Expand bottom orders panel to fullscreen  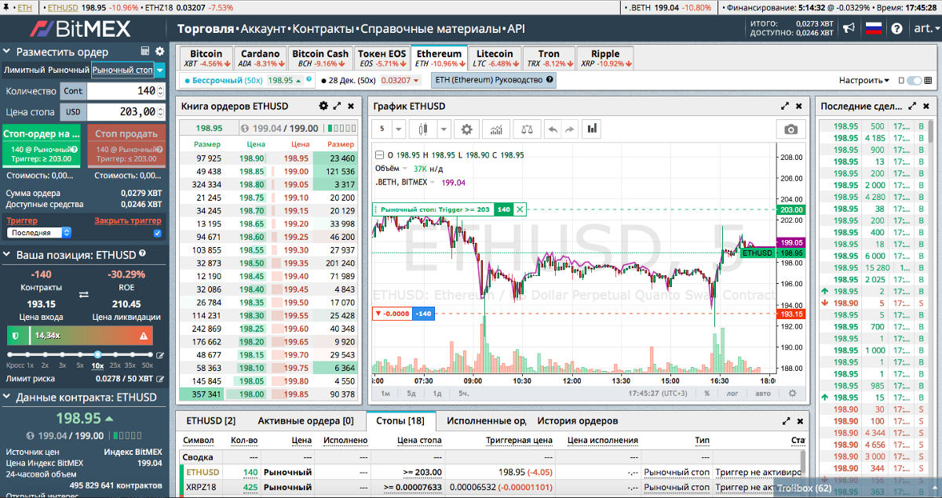point(784,421)
